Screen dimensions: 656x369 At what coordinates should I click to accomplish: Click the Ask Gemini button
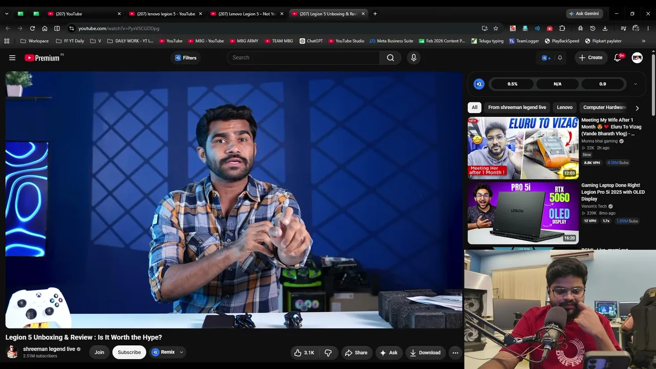coord(584,14)
